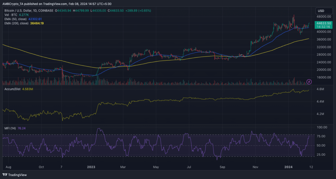Click the current price tag 44633.50

tap(322, 23)
